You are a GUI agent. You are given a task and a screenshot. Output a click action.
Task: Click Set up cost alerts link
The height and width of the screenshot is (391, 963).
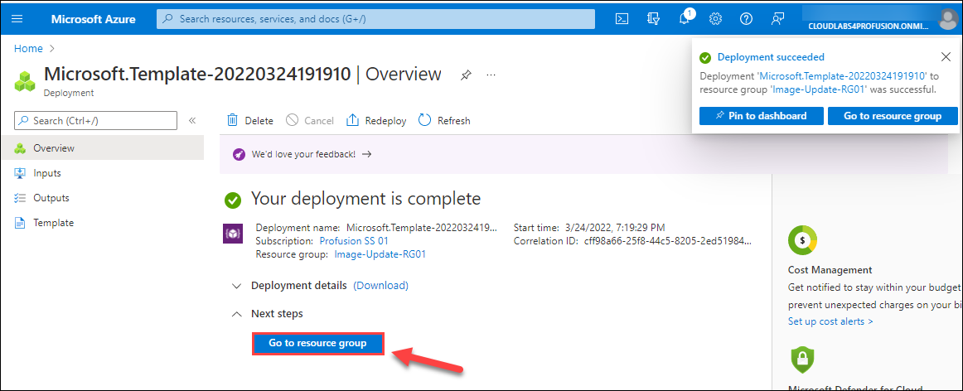[x=830, y=321]
